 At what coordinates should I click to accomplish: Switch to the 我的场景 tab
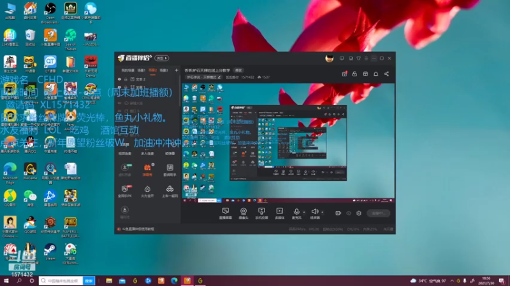(128, 70)
